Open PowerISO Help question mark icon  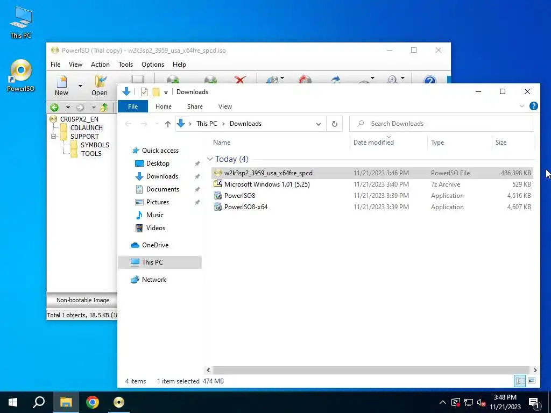pos(430,80)
